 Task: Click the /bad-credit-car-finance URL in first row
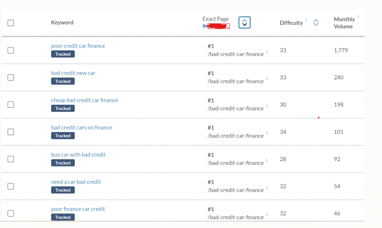235,54
